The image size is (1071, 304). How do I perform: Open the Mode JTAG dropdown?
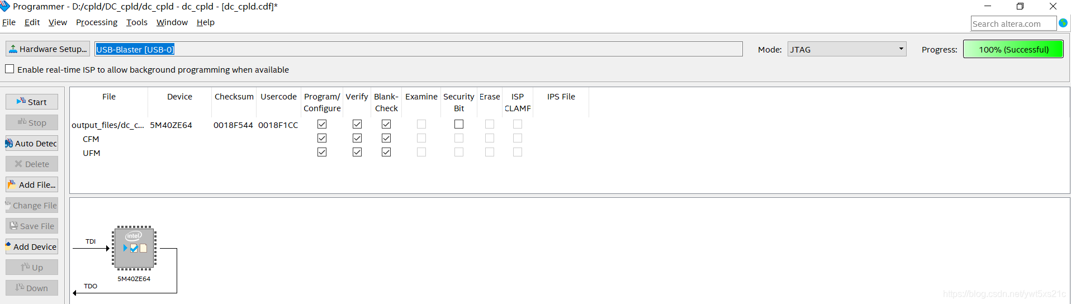point(847,49)
